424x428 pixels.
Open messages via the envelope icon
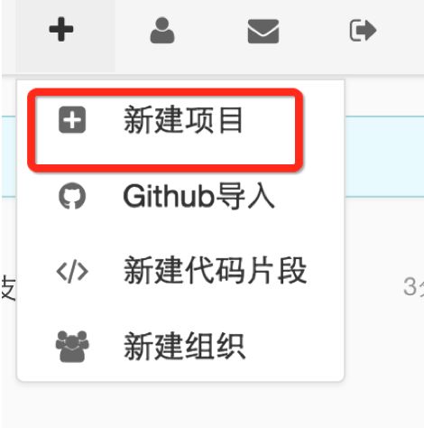click(263, 32)
